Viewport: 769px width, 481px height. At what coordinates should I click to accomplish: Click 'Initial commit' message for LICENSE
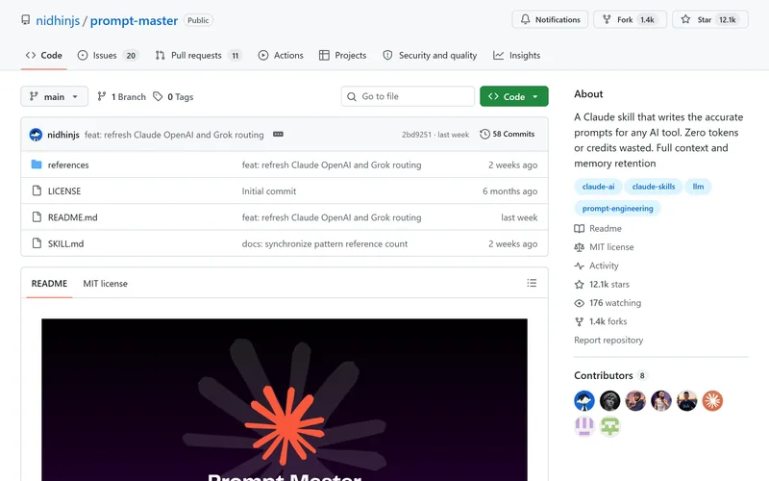tap(269, 191)
